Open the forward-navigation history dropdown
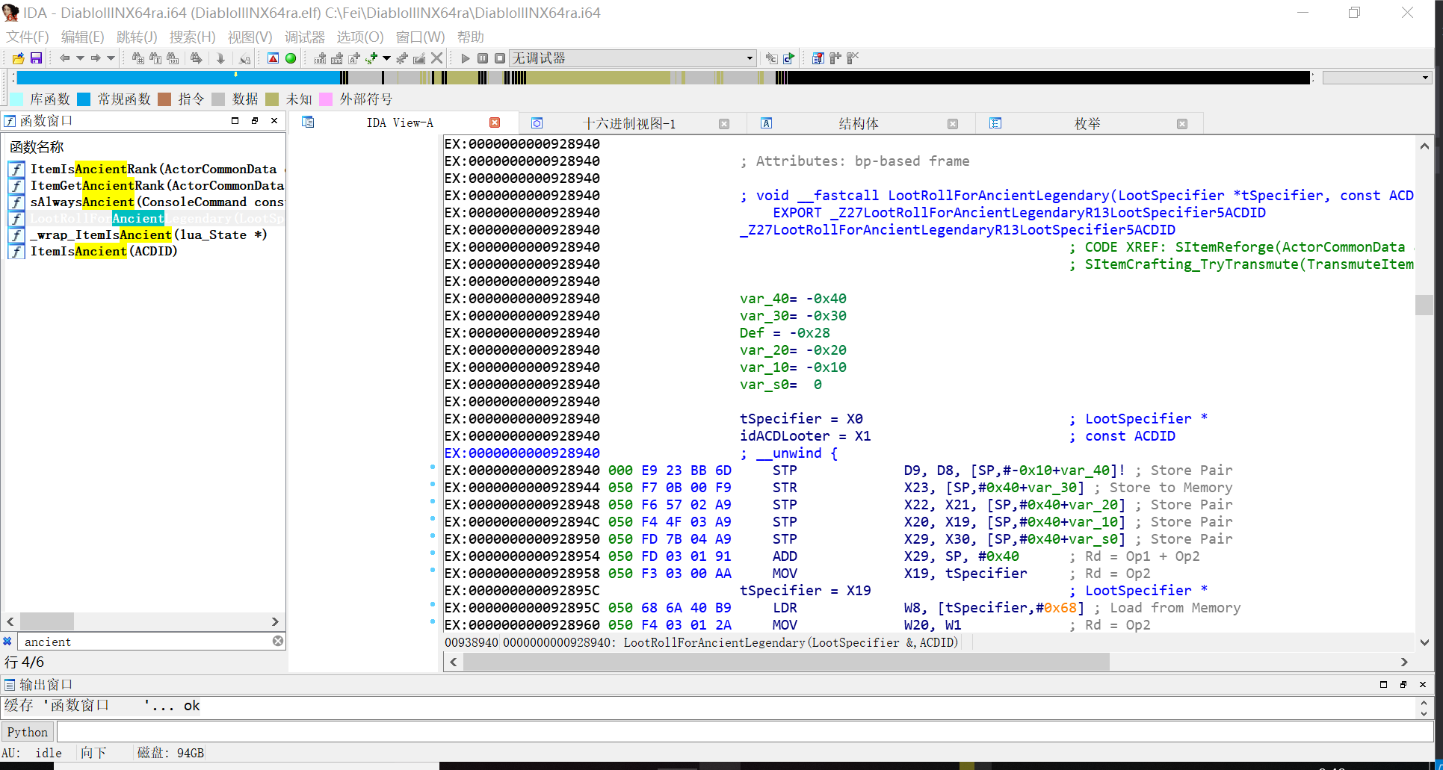Screen dimensions: 1443x770 [x=111, y=58]
